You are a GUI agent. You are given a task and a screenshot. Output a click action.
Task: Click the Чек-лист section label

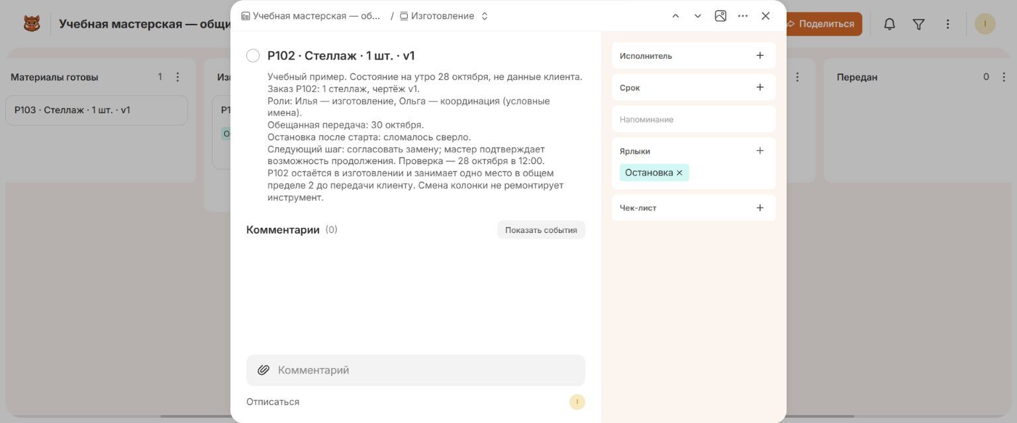click(638, 208)
